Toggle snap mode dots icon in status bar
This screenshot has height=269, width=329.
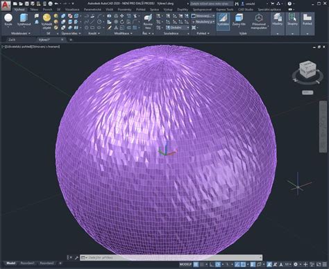click(x=202, y=264)
